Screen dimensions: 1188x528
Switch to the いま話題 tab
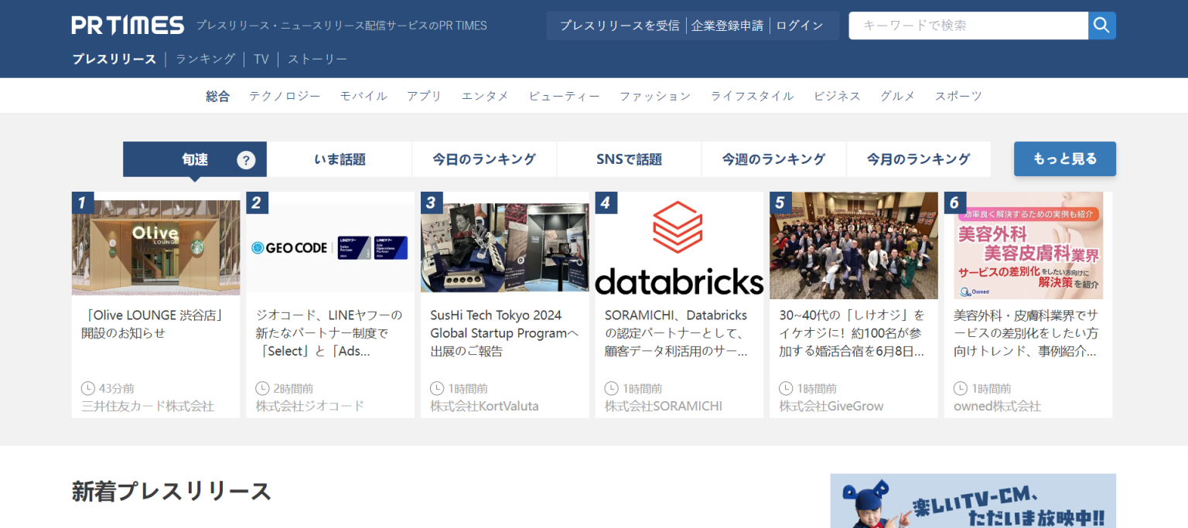tap(339, 158)
